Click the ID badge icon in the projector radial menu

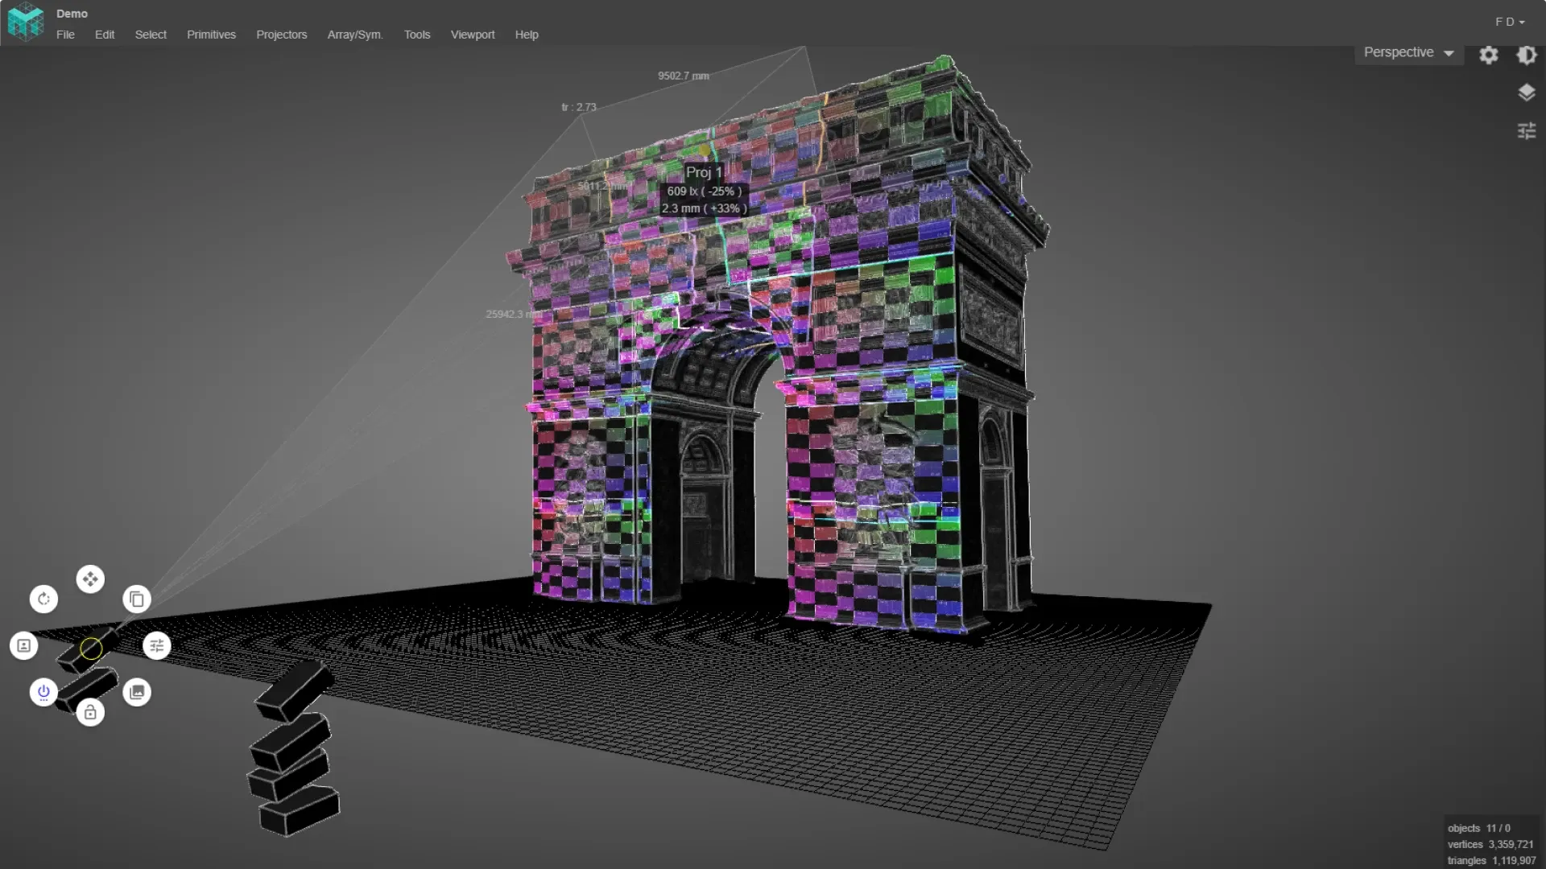pyautogui.click(x=23, y=645)
